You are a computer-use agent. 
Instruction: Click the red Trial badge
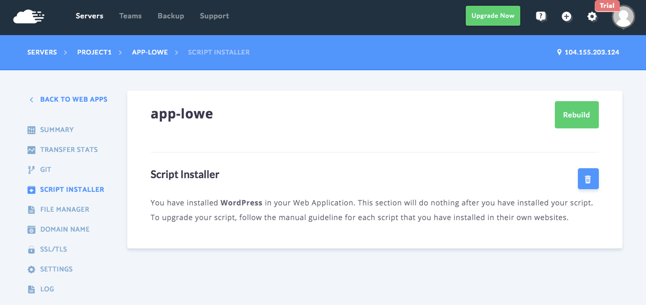(x=607, y=6)
